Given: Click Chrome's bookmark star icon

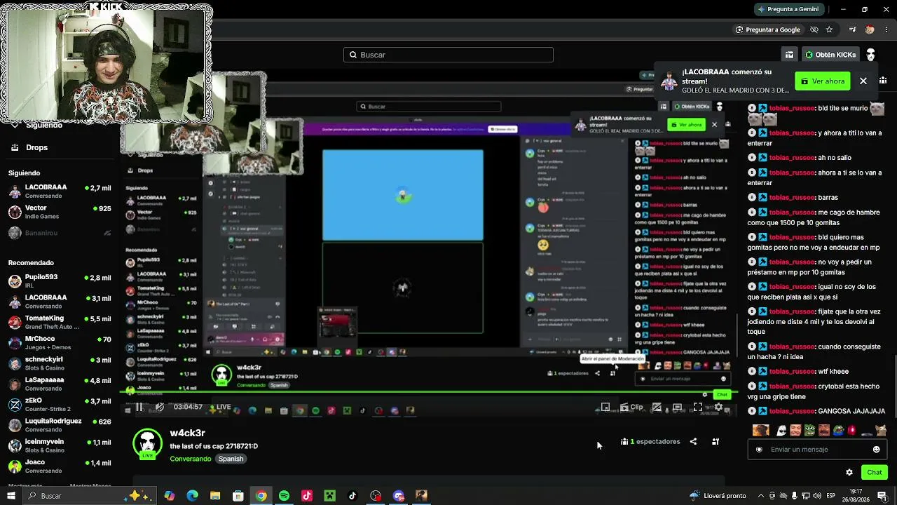Looking at the screenshot, I should [829, 29].
